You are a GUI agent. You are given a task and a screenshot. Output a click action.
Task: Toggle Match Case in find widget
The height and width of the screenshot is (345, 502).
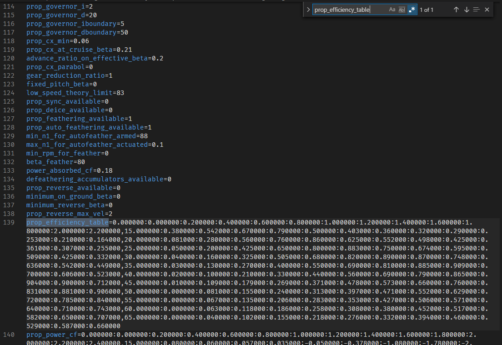(x=392, y=10)
